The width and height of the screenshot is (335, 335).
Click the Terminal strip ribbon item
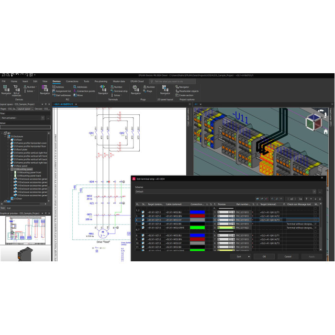(120, 90)
